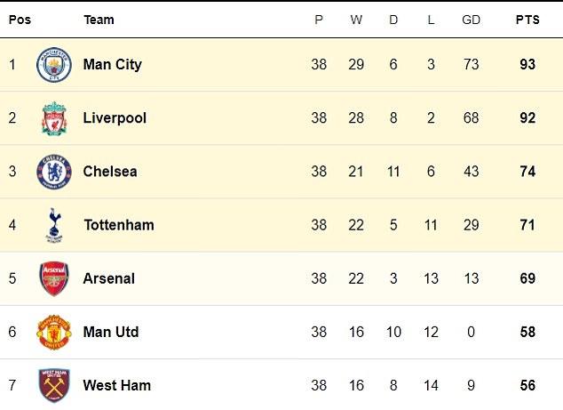Screen dimensions: 563x410
Task: Click the Arsenal cannon crest
Action: (x=54, y=278)
